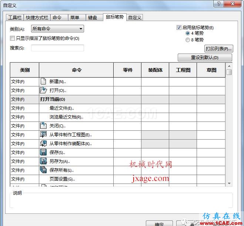Click the 草图 column header
The image size is (244, 226).
click(211, 70)
